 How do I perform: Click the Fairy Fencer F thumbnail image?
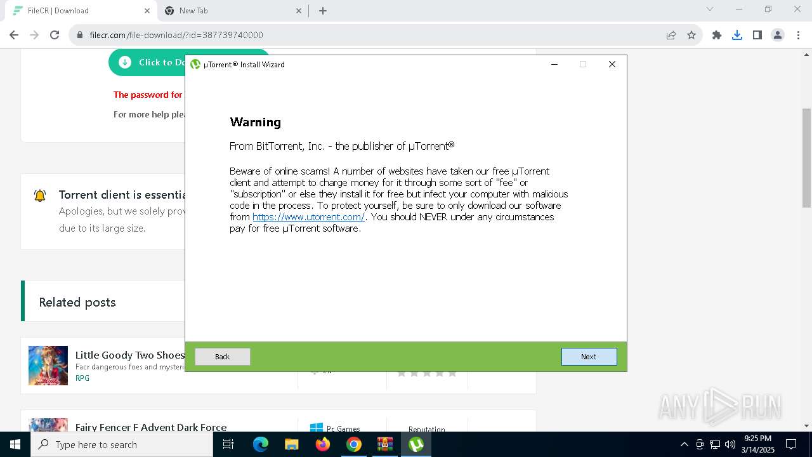click(x=48, y=425)
